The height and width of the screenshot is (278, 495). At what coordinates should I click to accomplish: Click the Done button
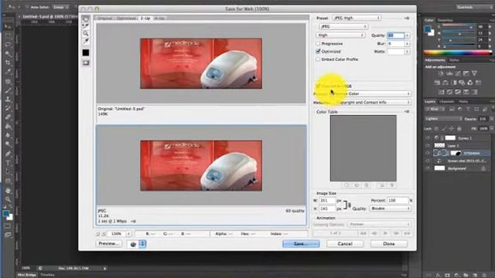tap(389, 244)
